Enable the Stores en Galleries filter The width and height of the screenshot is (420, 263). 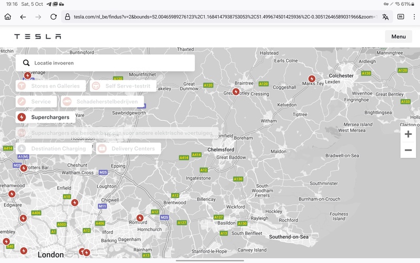[50, 86]
